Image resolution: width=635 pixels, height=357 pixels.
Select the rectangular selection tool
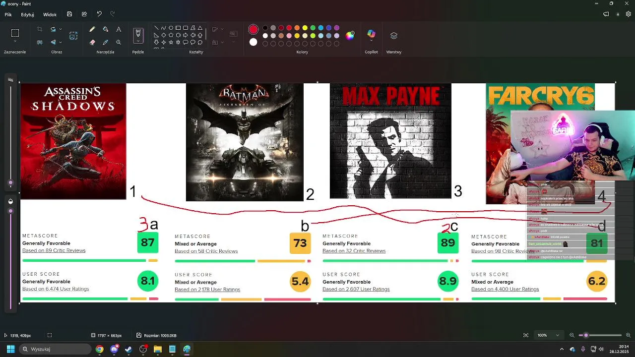click(15, 33)
